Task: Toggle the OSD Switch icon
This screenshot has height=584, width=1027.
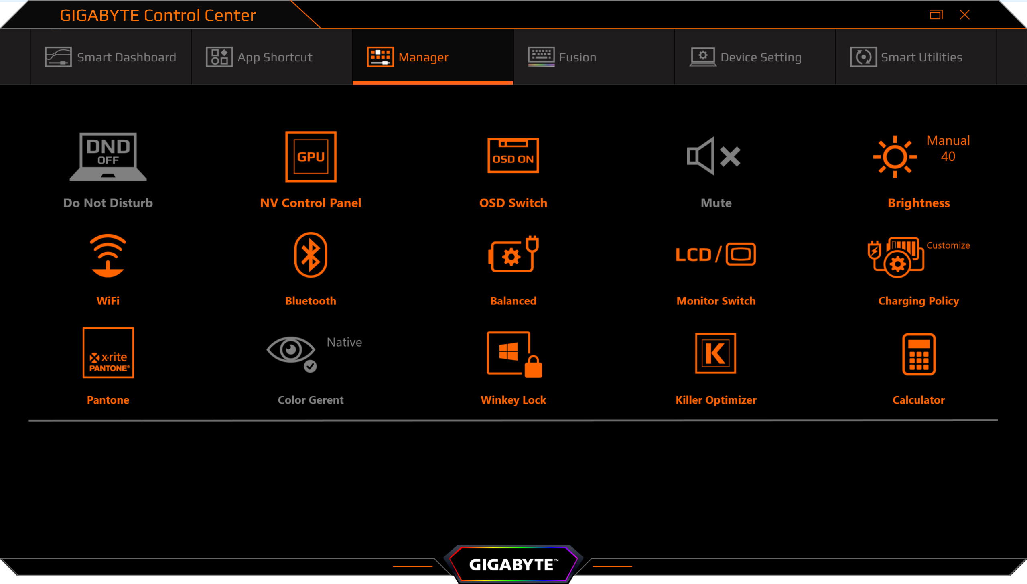Action: pyautogui.click(x=513, y=156)
